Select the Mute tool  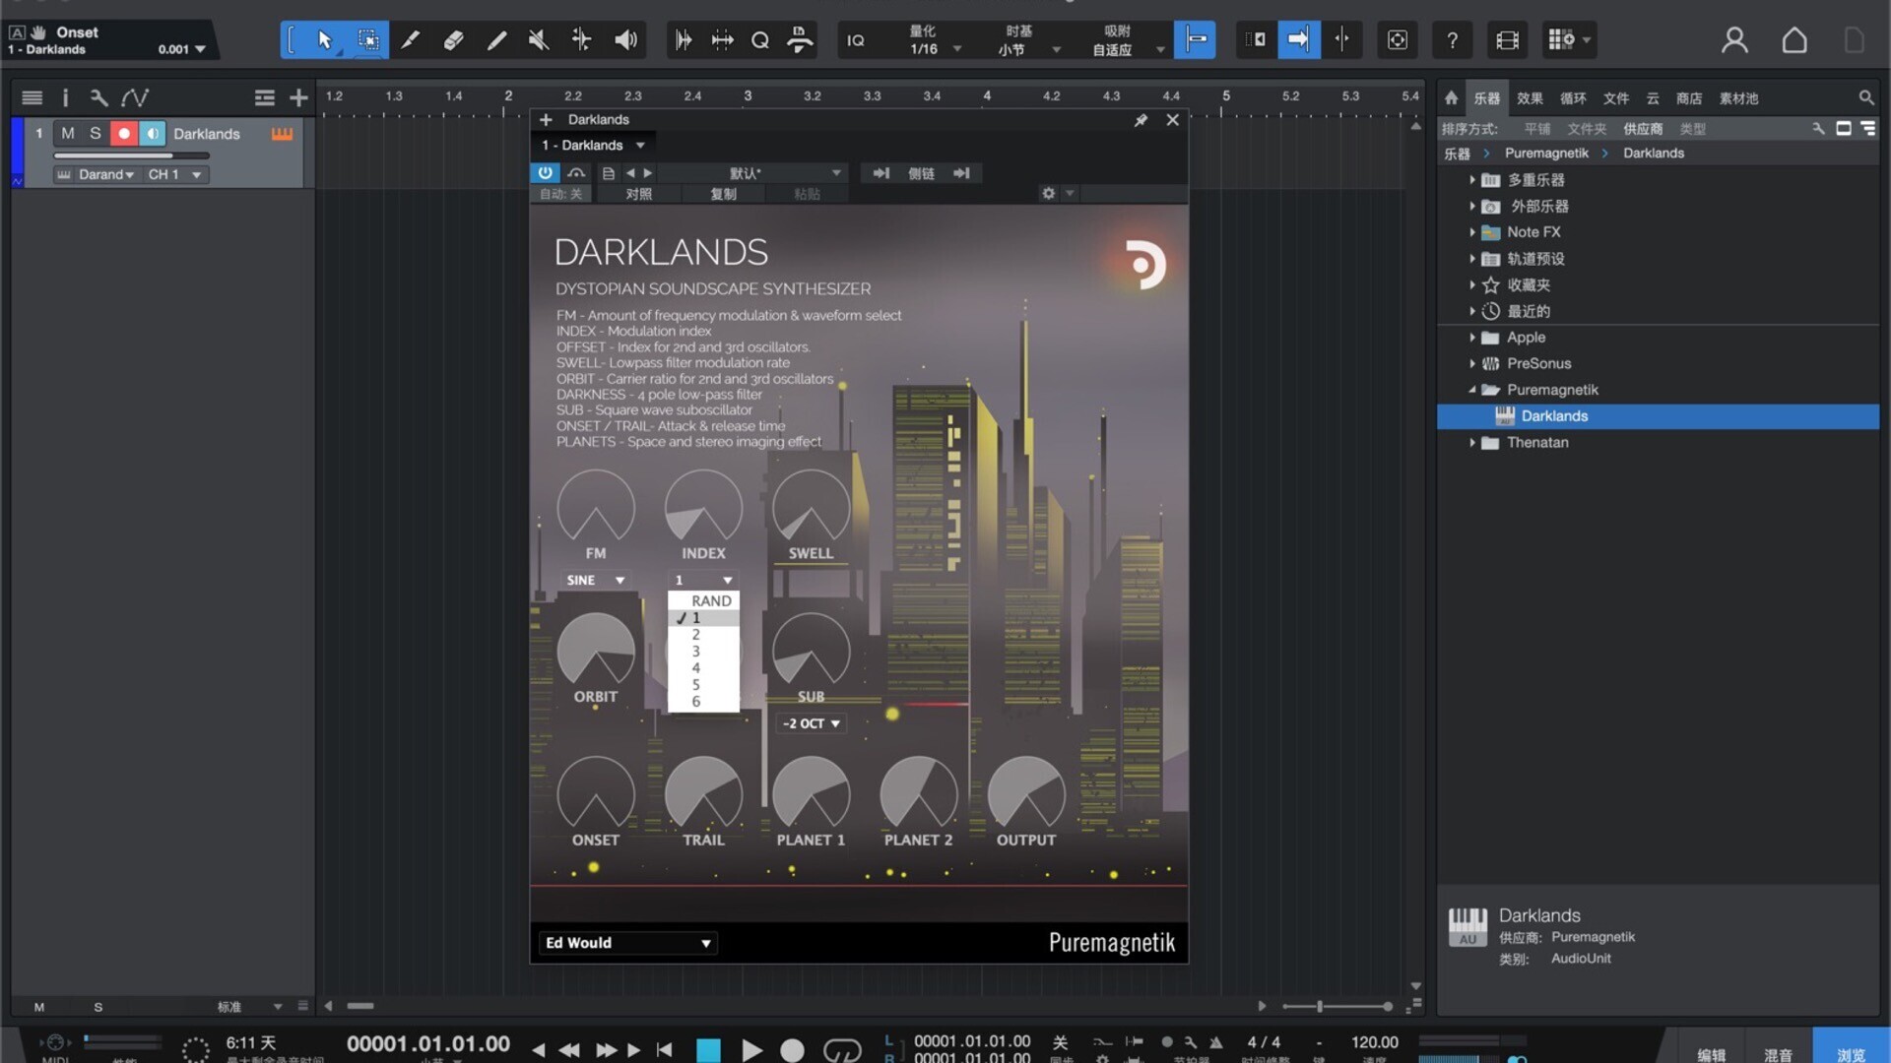(538, 40)
